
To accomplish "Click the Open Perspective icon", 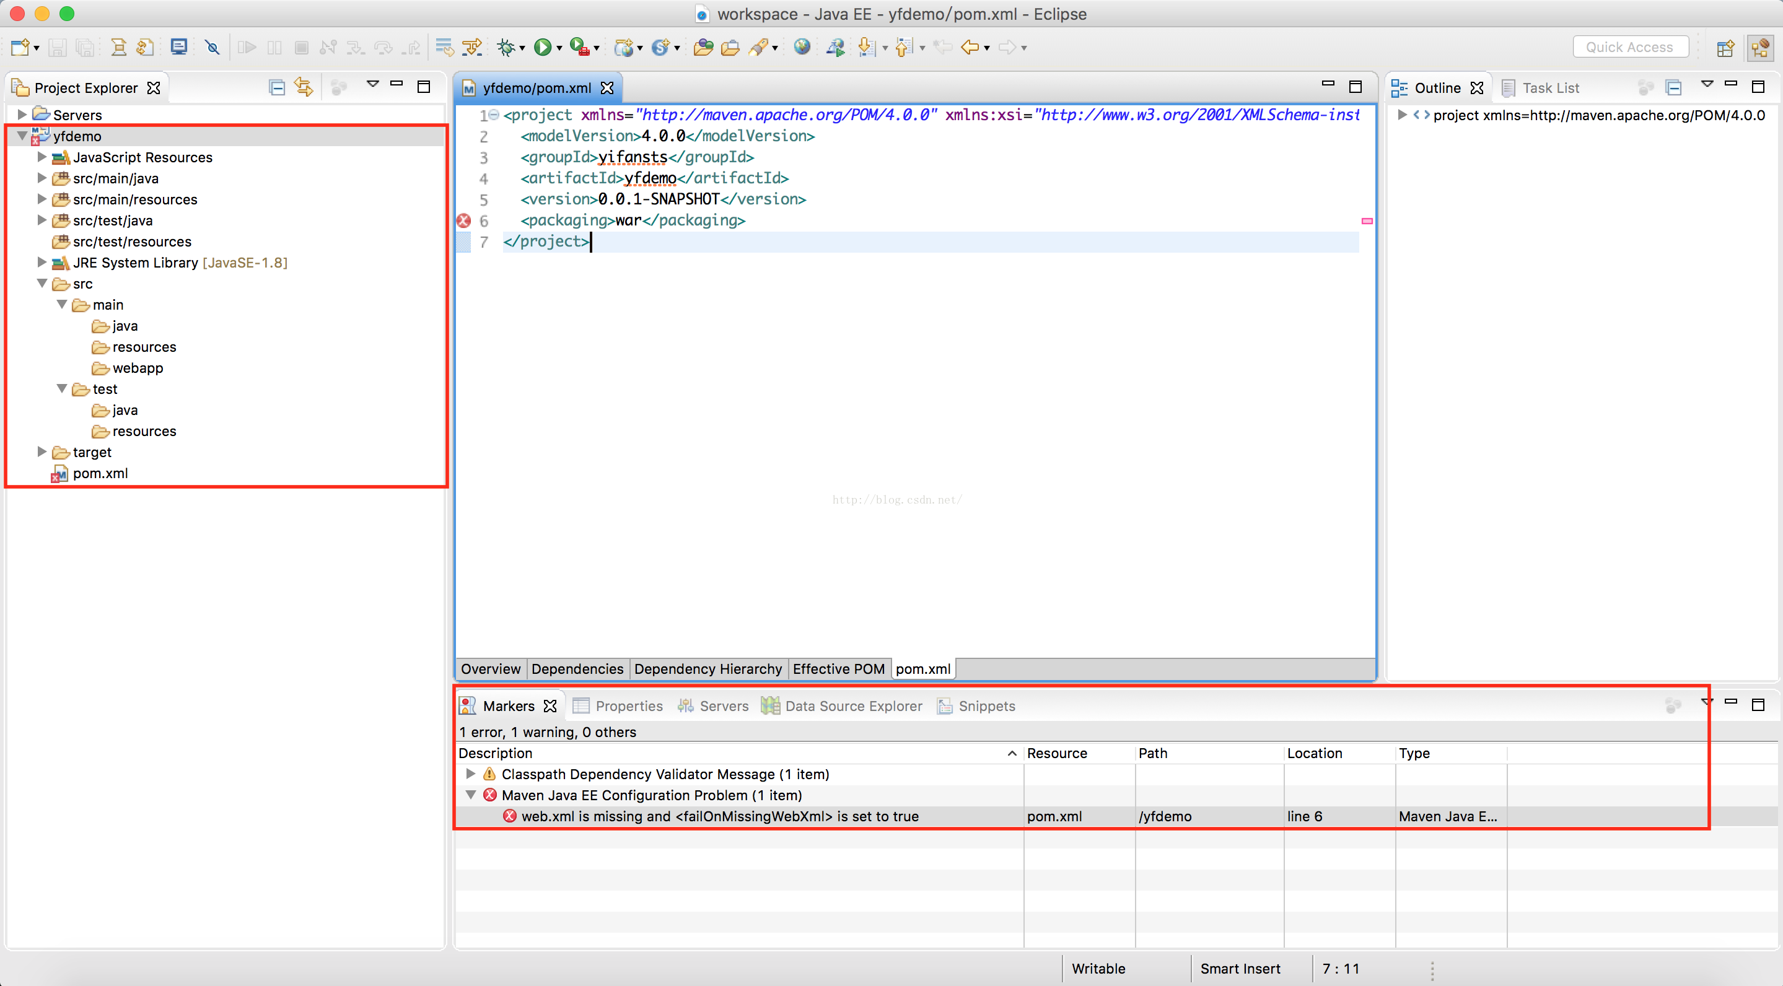I will pos(1725,47).
